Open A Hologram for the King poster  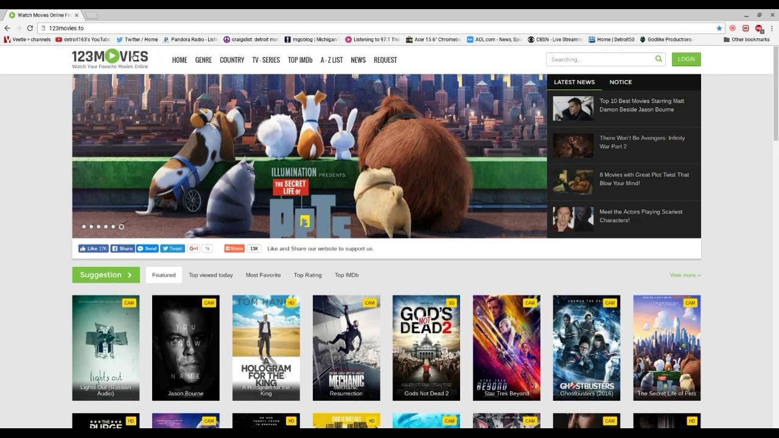[266, 348]
